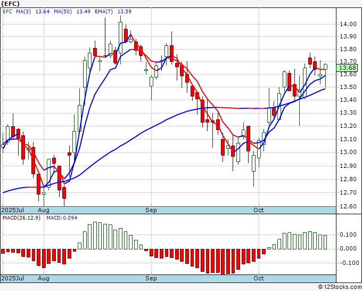Click the 12.60 price axis label

(348, 206)
